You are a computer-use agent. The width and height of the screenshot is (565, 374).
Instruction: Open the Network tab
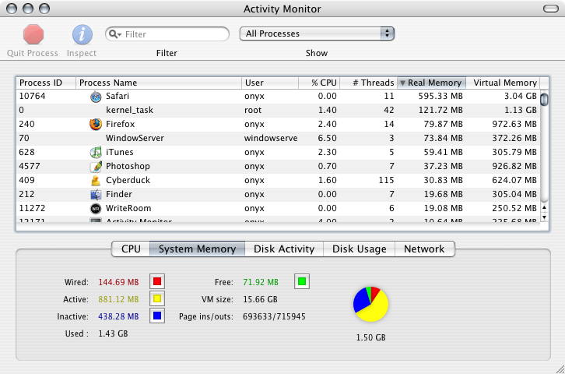click(424, 249)
